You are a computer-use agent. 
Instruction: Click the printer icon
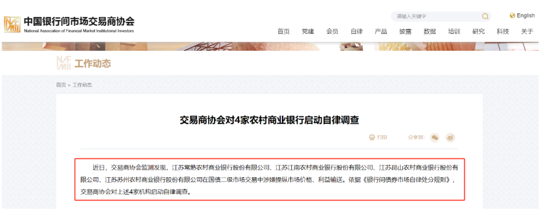point(372,137)
